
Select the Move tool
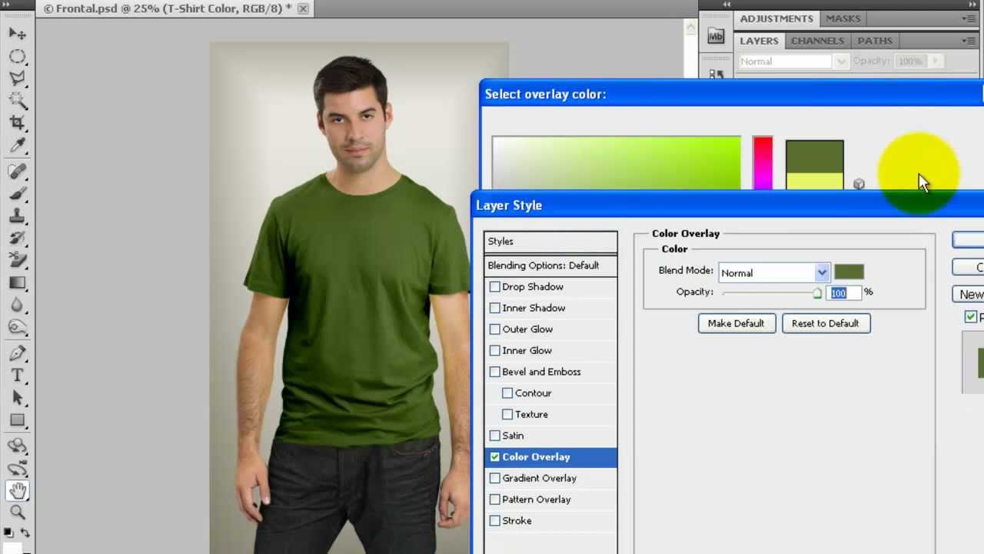(x=17, y=34)
